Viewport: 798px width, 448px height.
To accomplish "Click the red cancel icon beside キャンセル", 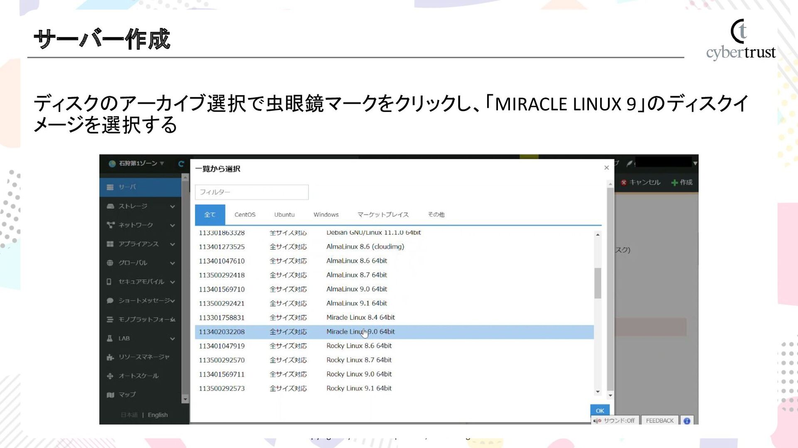I will point(623,183).
